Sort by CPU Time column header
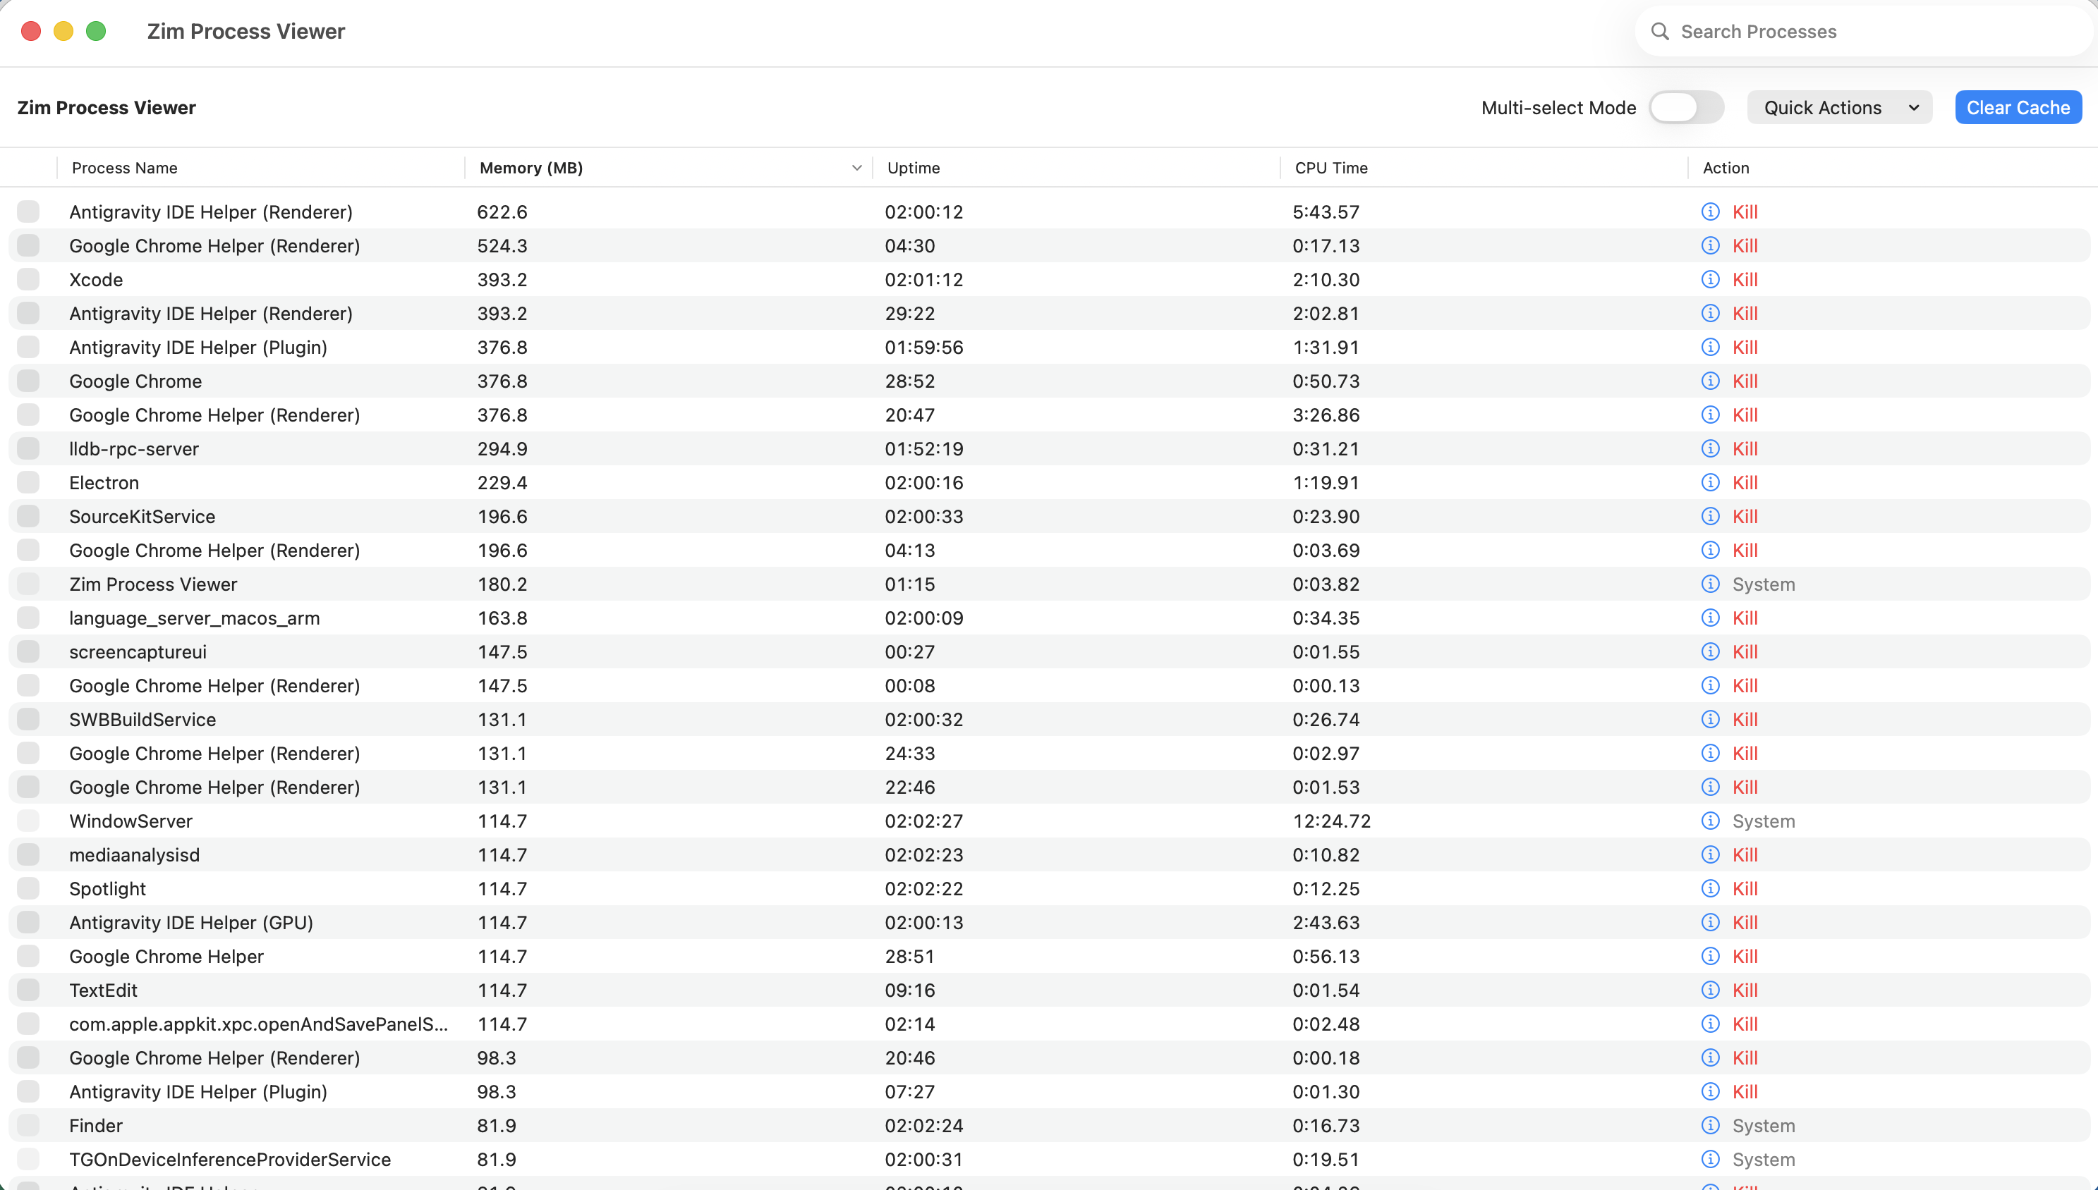 tap(1331, 168)
